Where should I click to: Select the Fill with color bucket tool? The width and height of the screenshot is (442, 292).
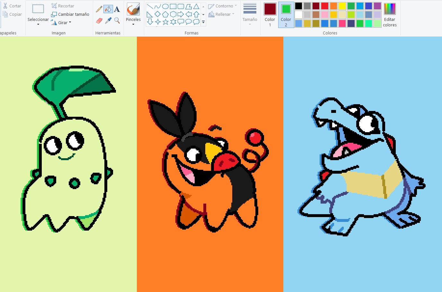108,9
